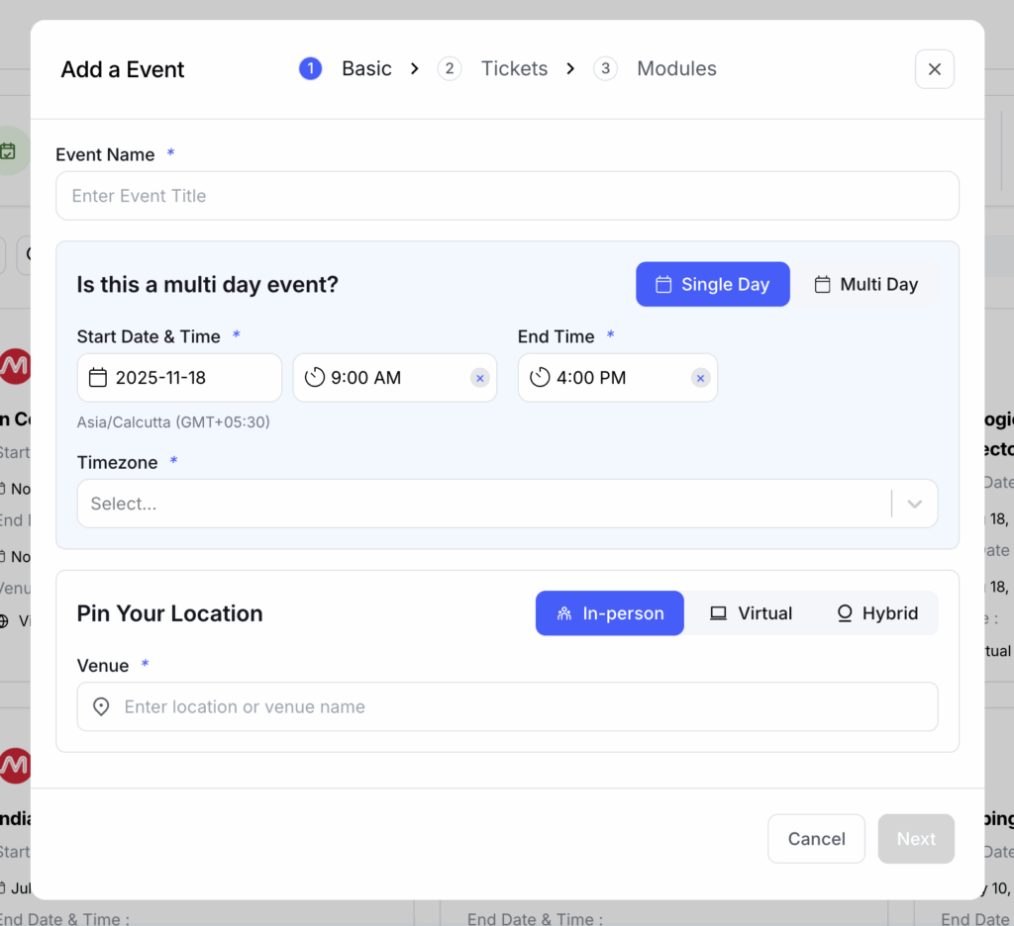The image size is (1014, 926).
Task: Cancel creating the event
Action: click(x=816, y=838)
